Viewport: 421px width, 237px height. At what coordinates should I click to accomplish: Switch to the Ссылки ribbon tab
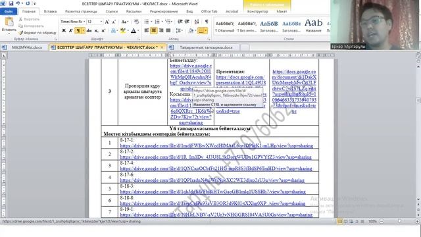coord(112,12)
